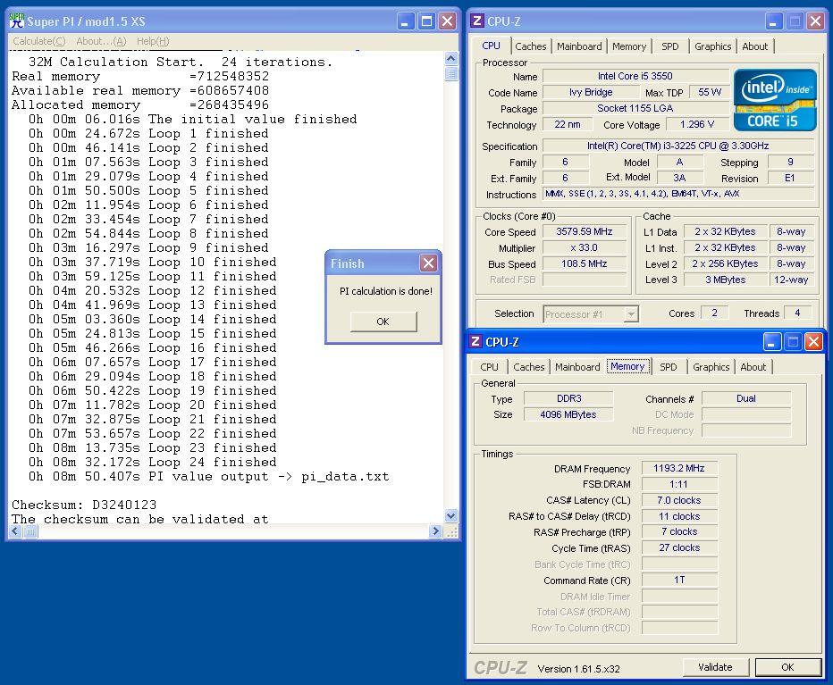Click the upper CPU-Z window Z icon
The width and height of the screenshot is (833, 685).
point(477,21)
